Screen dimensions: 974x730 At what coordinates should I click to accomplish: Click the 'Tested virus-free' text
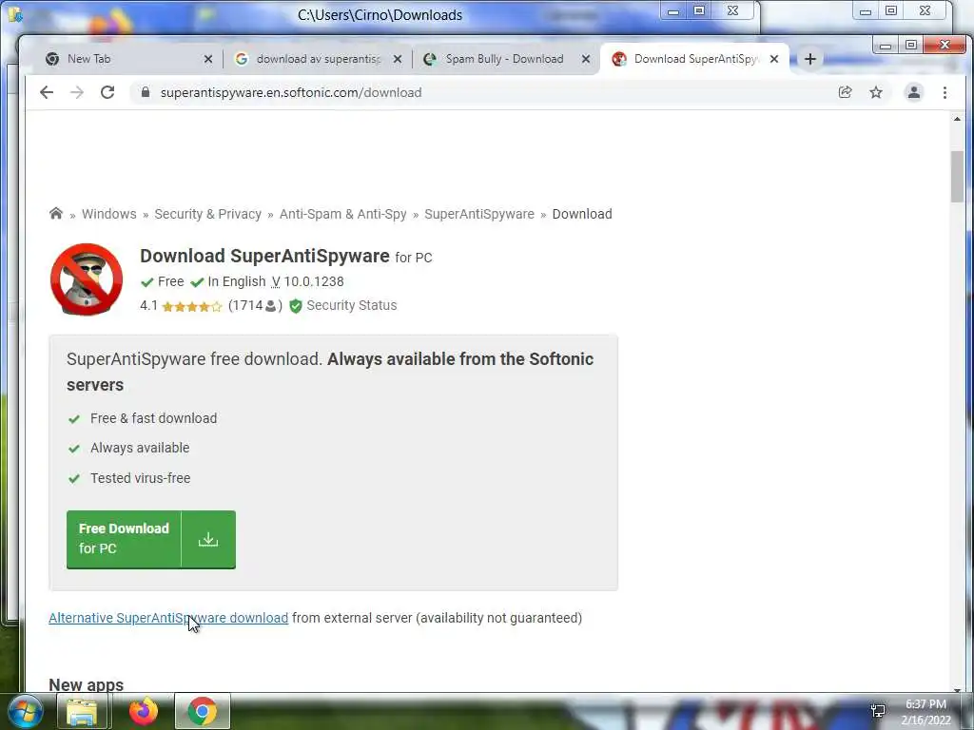click(x=141, y=479)
